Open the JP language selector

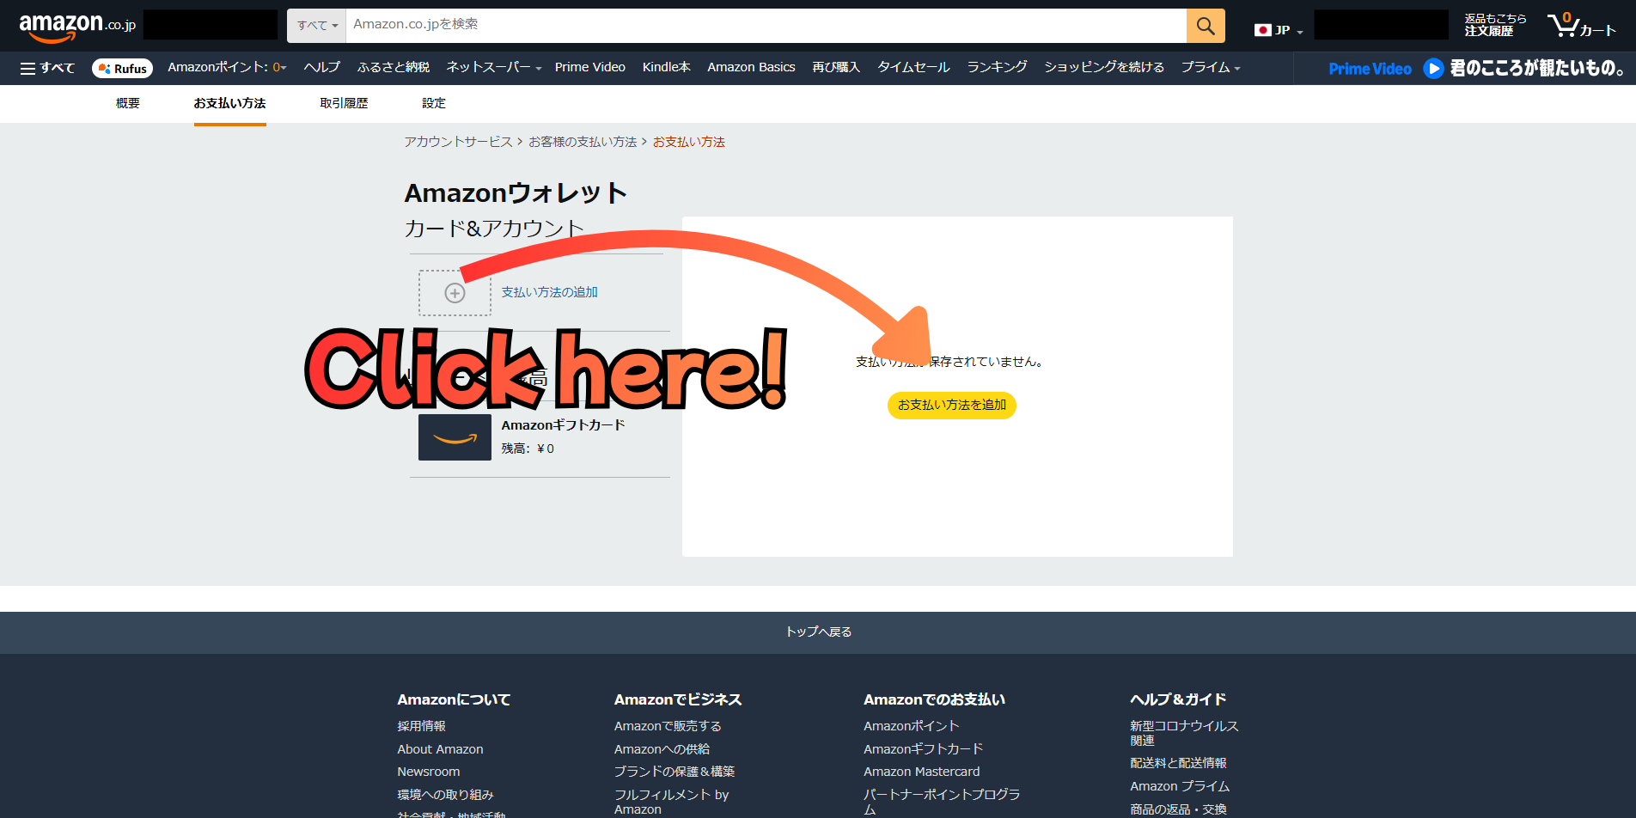(x=1279, y=30)
